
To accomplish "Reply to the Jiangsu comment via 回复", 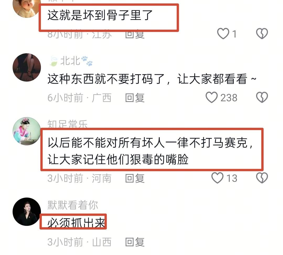I will 135,34.
